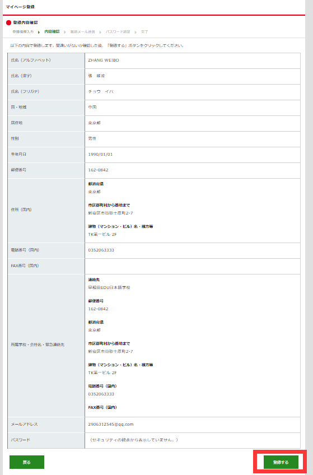Select the 内容確認 step in progress bar
The height and width of the screenshot is (475, 313).
(52, 31)
